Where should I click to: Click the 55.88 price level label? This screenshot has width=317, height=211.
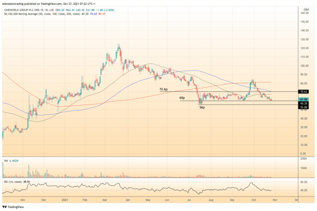pyautogui.click(x=304, y=107)
